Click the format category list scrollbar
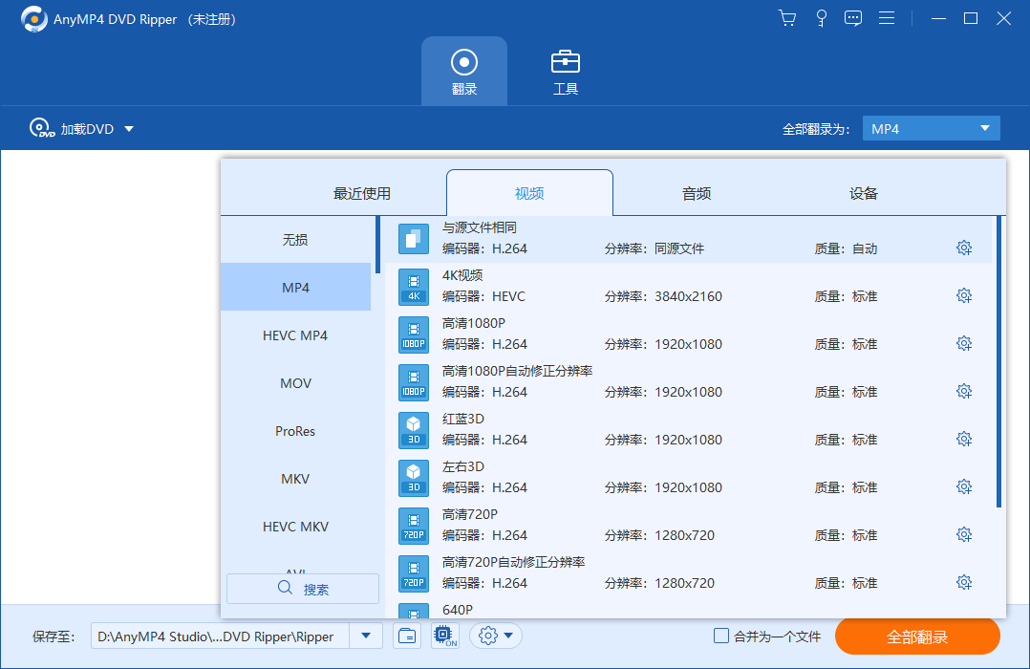This screenshot has width=1030, height=669. tap(377, 245)
